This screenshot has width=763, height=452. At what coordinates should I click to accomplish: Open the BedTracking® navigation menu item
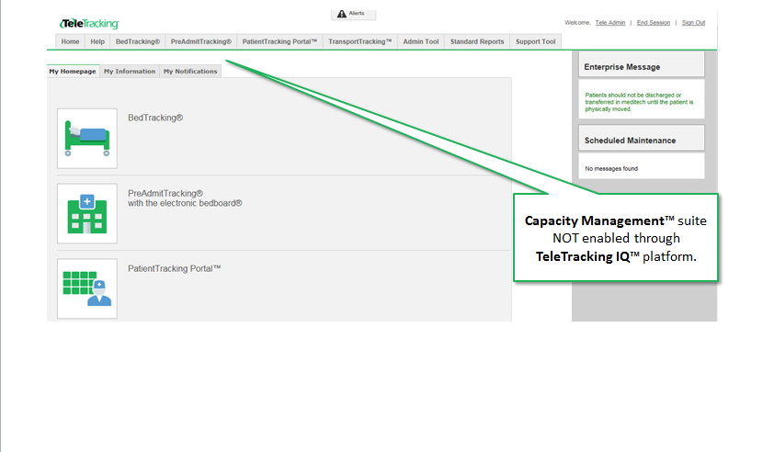pos(138,42)
